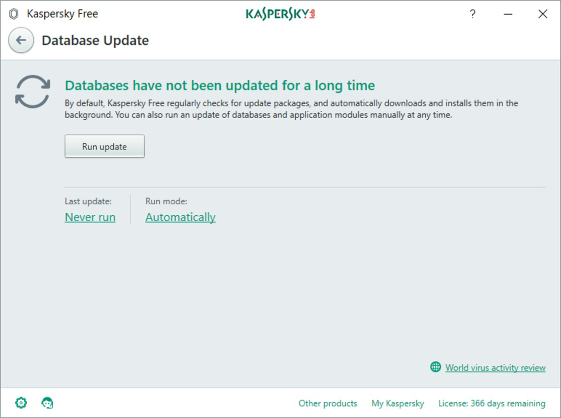This screenshot has height=418, width=561.
Task: Change run mode via Automatically link
Action: click(180, 217)
